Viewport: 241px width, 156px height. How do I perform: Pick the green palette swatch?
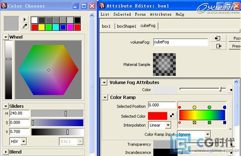[49, 27]
